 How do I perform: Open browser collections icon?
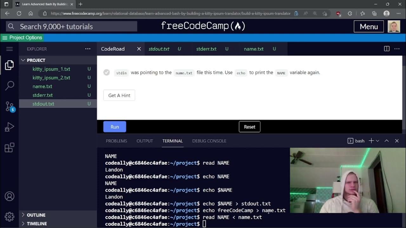374,13
